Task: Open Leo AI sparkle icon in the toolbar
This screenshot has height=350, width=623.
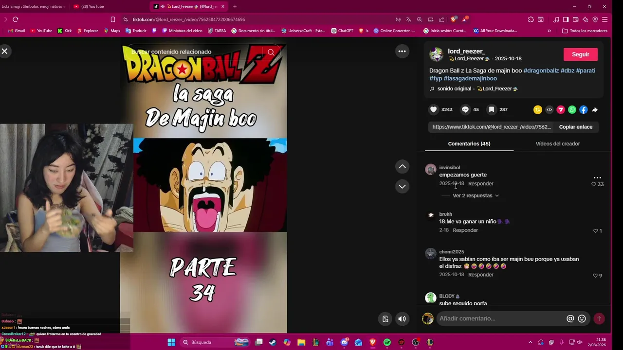Action: click(585, 19)
